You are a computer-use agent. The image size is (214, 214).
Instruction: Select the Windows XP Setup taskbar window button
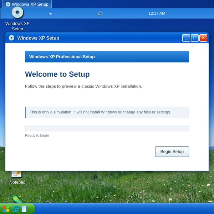[x=27, y=4]
